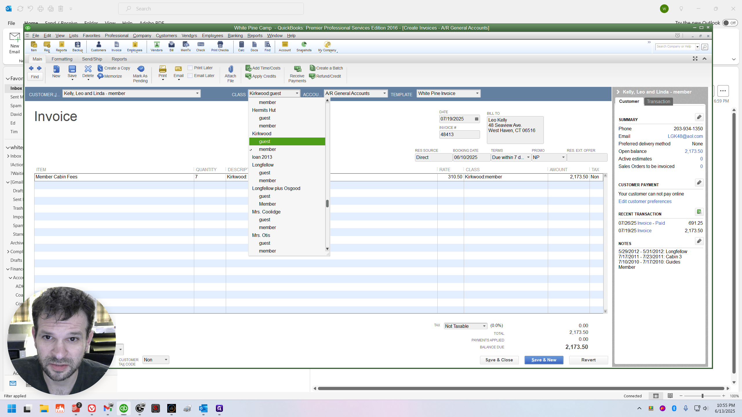The height and width of the screenshot is (417, 742).
Task: Click the Find button
Action: pos(35,77)
